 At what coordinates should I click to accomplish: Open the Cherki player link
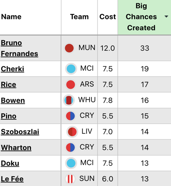[12, 69]
